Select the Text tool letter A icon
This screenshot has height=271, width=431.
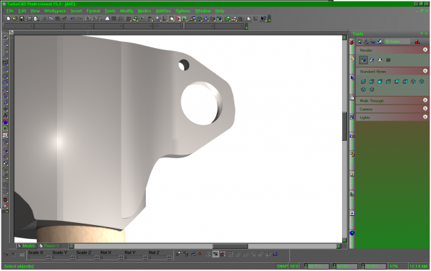coord(6,116)
